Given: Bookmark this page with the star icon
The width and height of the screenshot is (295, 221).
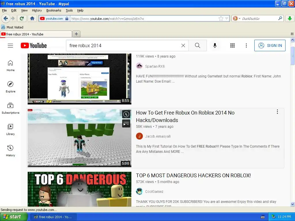Looking at the screenshot, I should [221, 18].
